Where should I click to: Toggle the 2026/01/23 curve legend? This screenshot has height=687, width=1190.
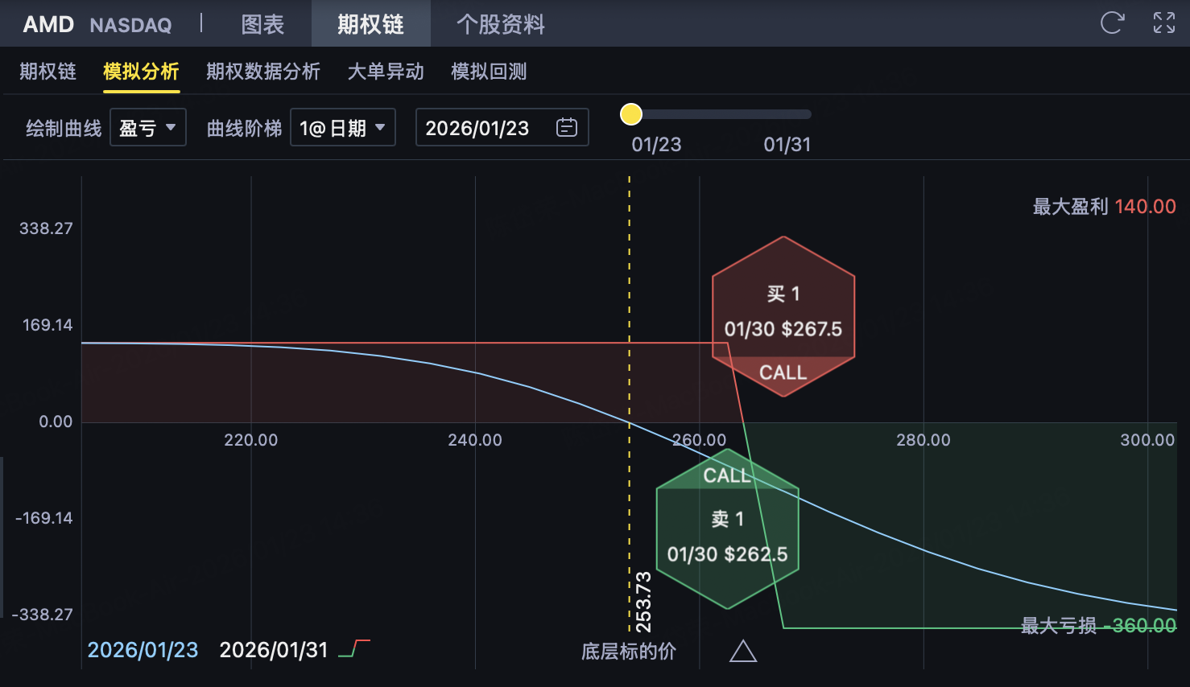(143, 650)
